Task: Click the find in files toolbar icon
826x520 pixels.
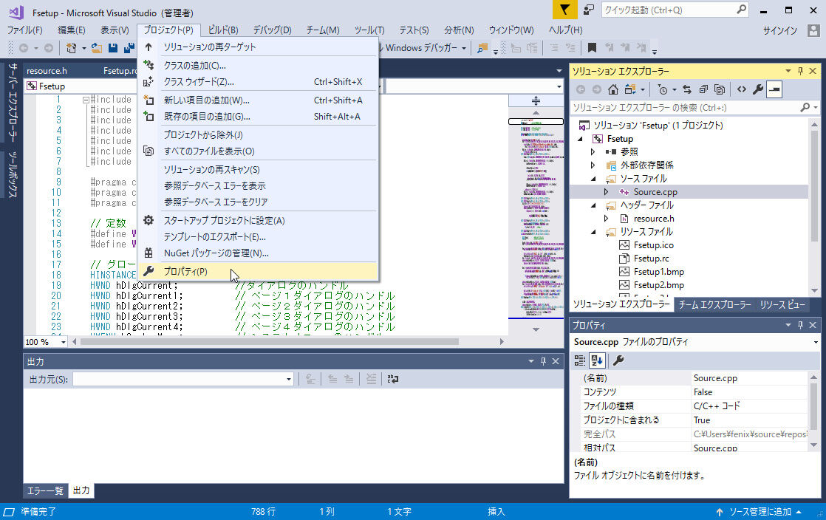Action: [482, 48]
